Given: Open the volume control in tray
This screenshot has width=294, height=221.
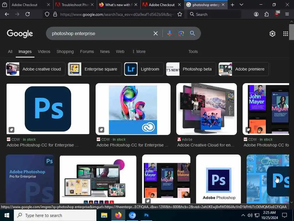Looking at the screenshot, I should point(250,215).
